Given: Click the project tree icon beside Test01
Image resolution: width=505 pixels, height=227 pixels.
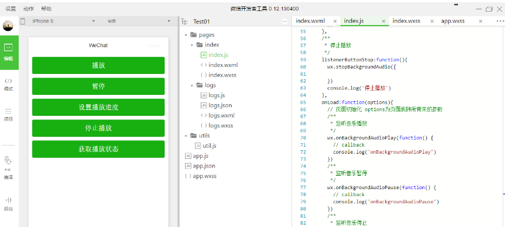Looking at the screenshot, I should pos(184,22).
